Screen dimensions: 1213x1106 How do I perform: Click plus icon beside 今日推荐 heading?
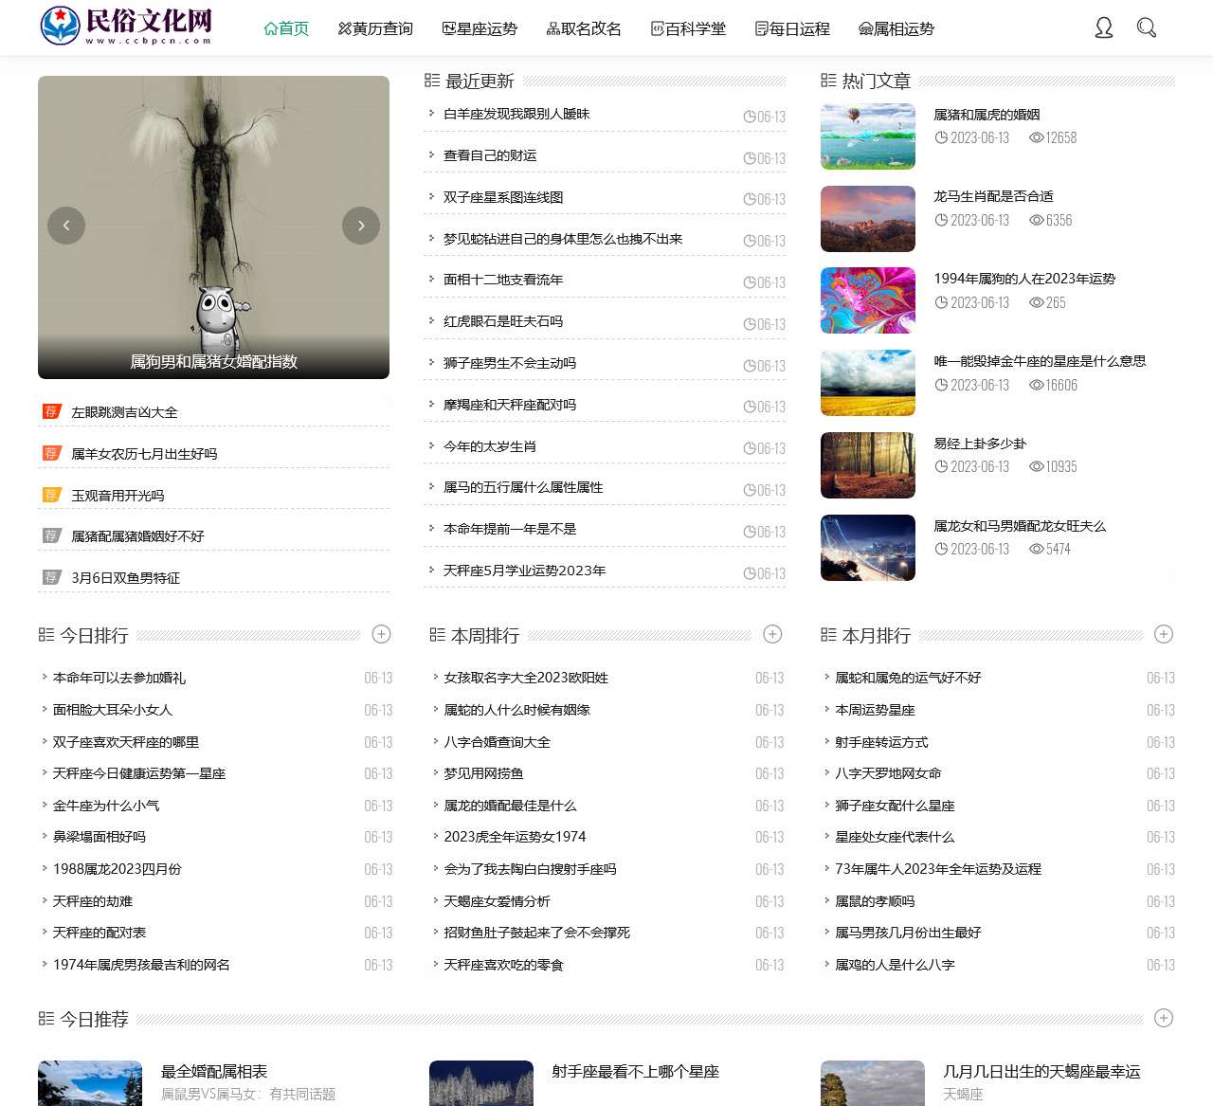1164,1018
